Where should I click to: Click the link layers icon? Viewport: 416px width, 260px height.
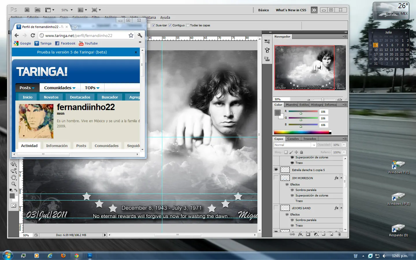click(292, 235)
